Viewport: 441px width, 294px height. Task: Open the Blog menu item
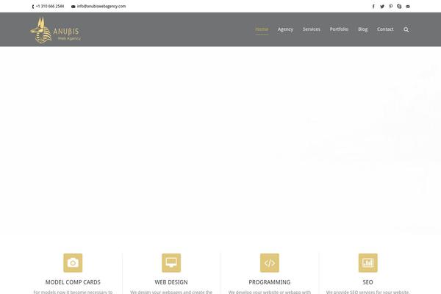click(362, 29)
